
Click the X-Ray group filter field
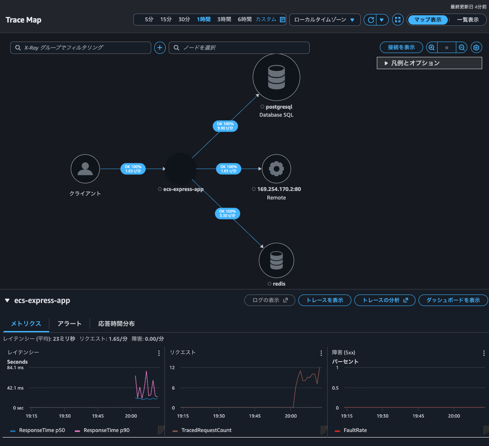[81, 48]
